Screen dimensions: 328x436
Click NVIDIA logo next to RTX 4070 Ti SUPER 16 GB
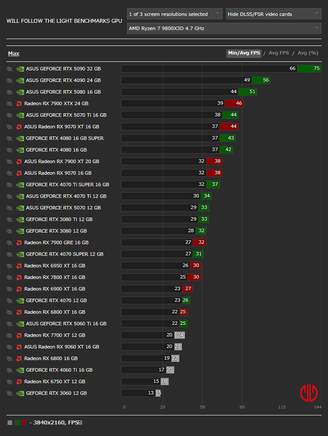[20, 185]
